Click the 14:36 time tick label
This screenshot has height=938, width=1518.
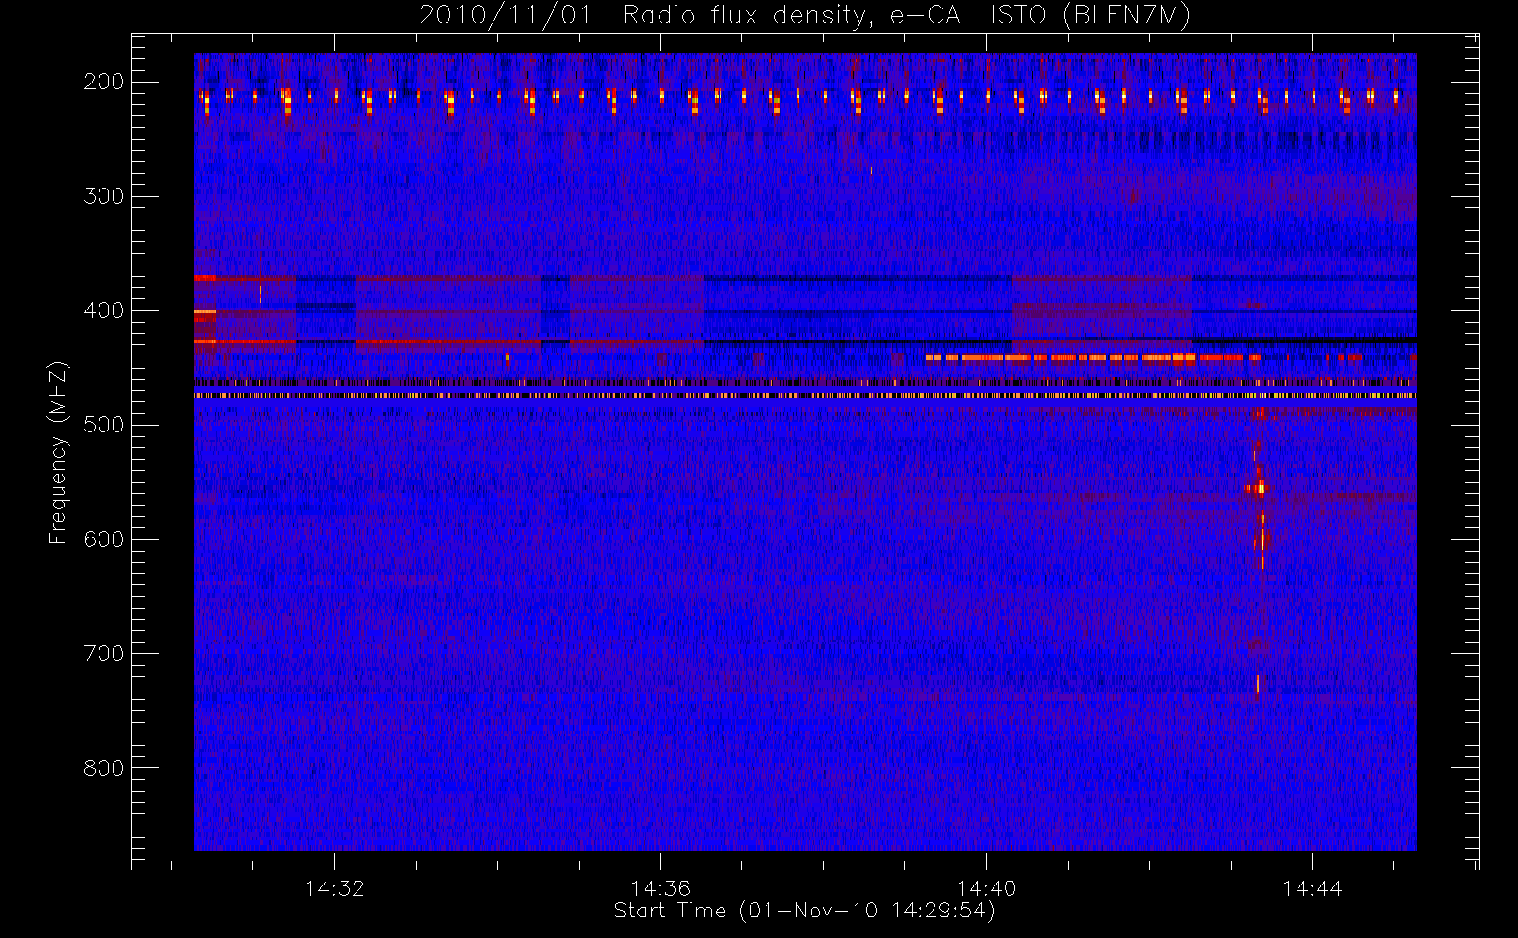point(660,888)
